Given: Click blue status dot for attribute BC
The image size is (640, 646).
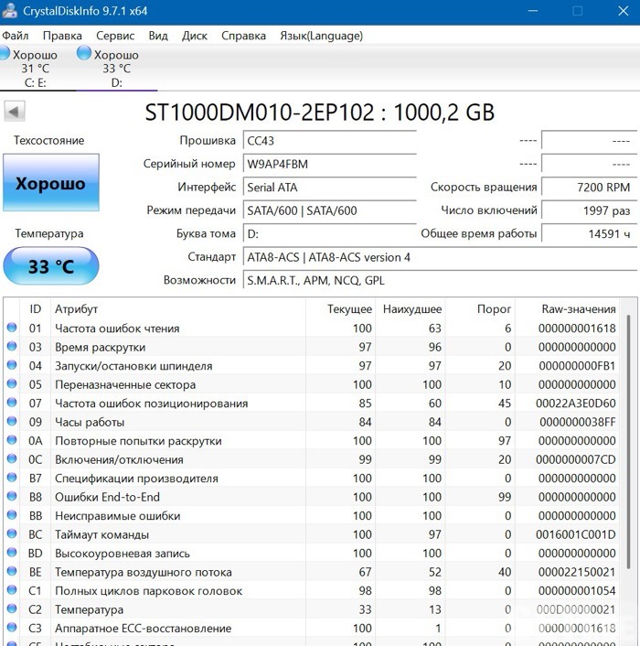Looking at the screenshot, I should pyautogui.click(x=12, y=534).
